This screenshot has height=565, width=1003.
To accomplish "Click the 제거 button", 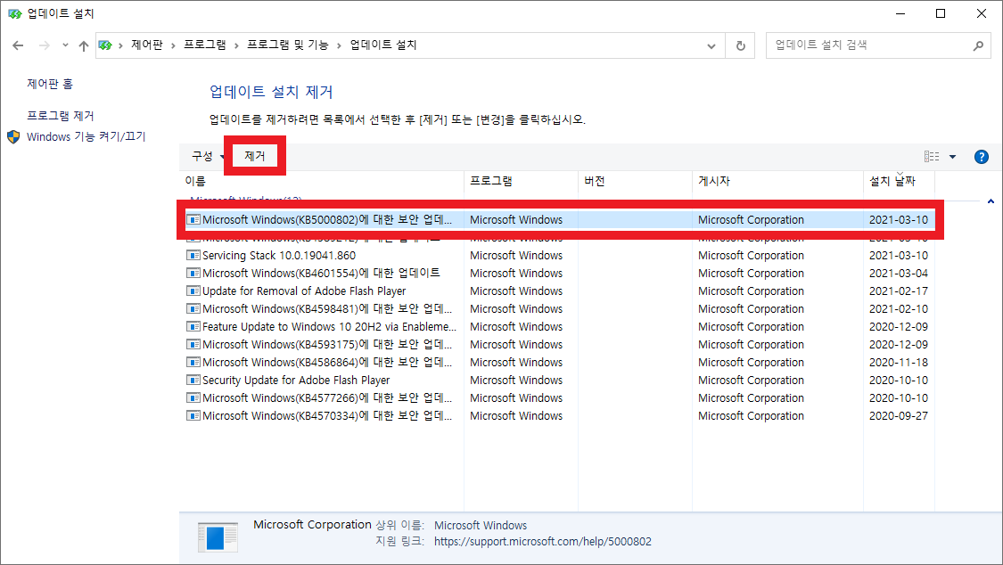I will pyautogui.click(x=255, y=156).
